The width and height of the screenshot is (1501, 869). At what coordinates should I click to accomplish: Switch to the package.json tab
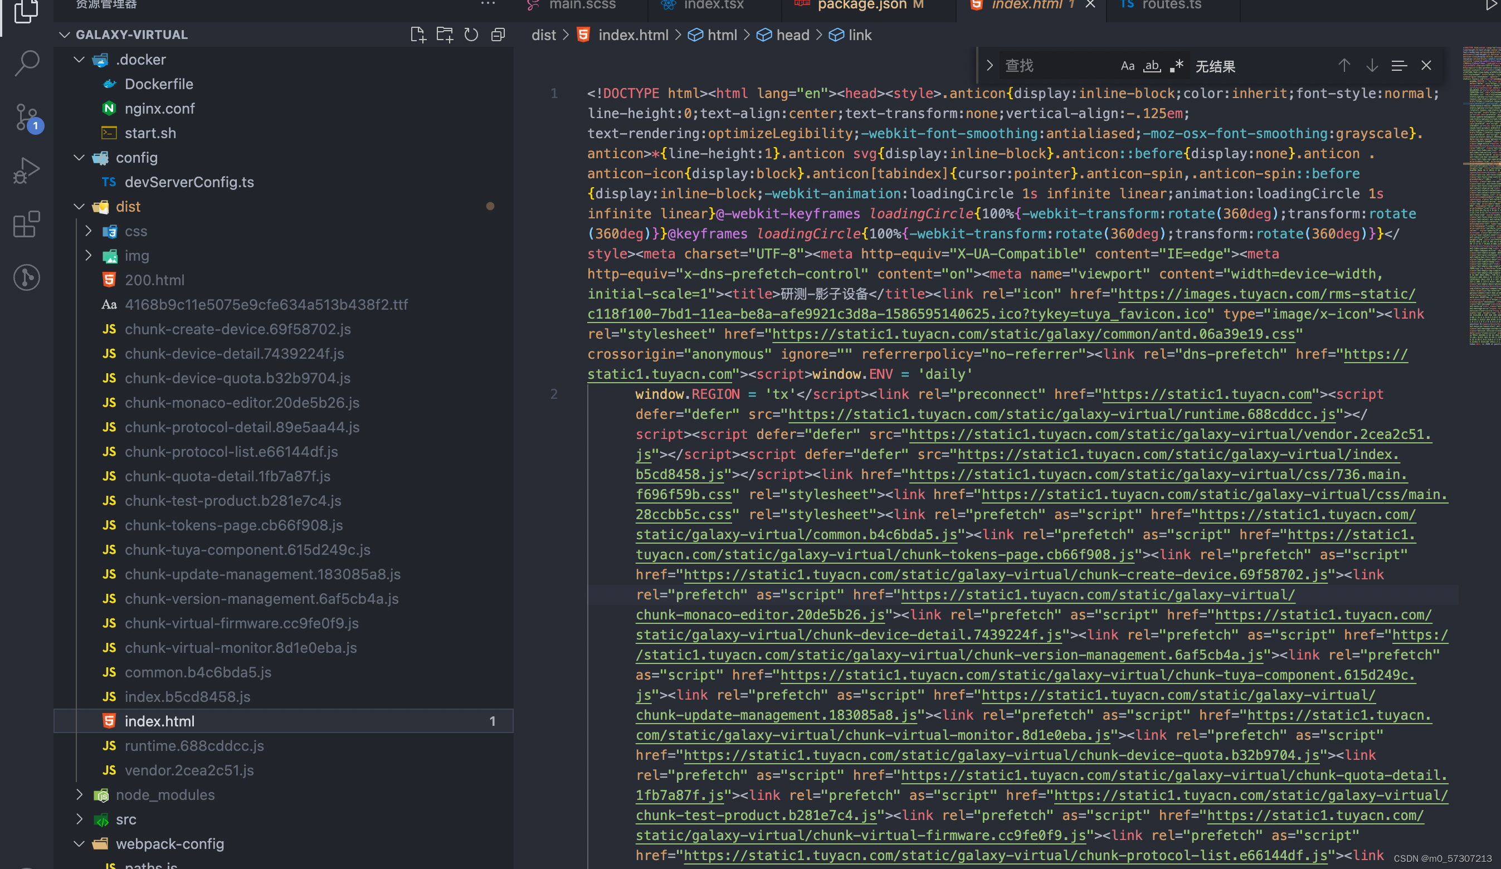(x=869, y=5)
